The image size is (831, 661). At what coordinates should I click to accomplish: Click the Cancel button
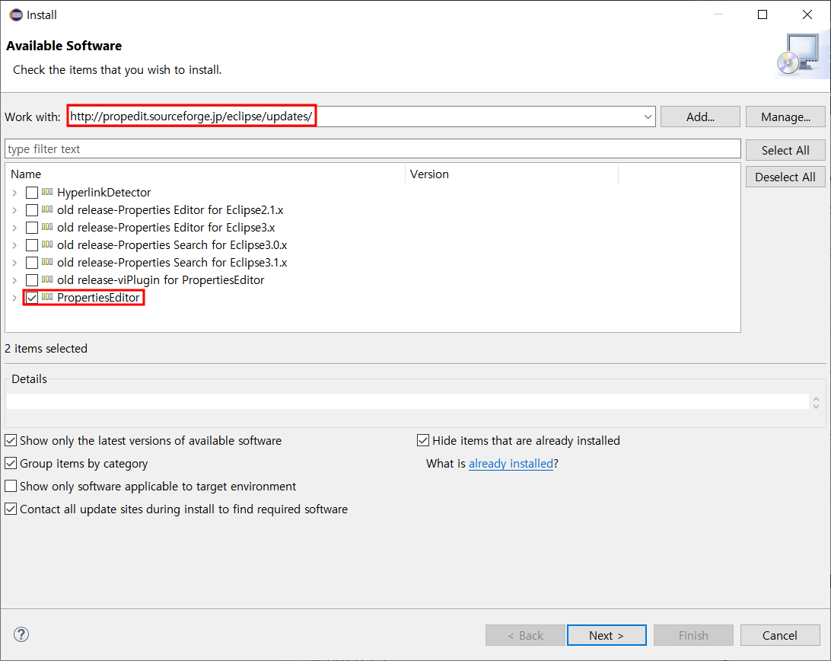[x=779, y=635]
